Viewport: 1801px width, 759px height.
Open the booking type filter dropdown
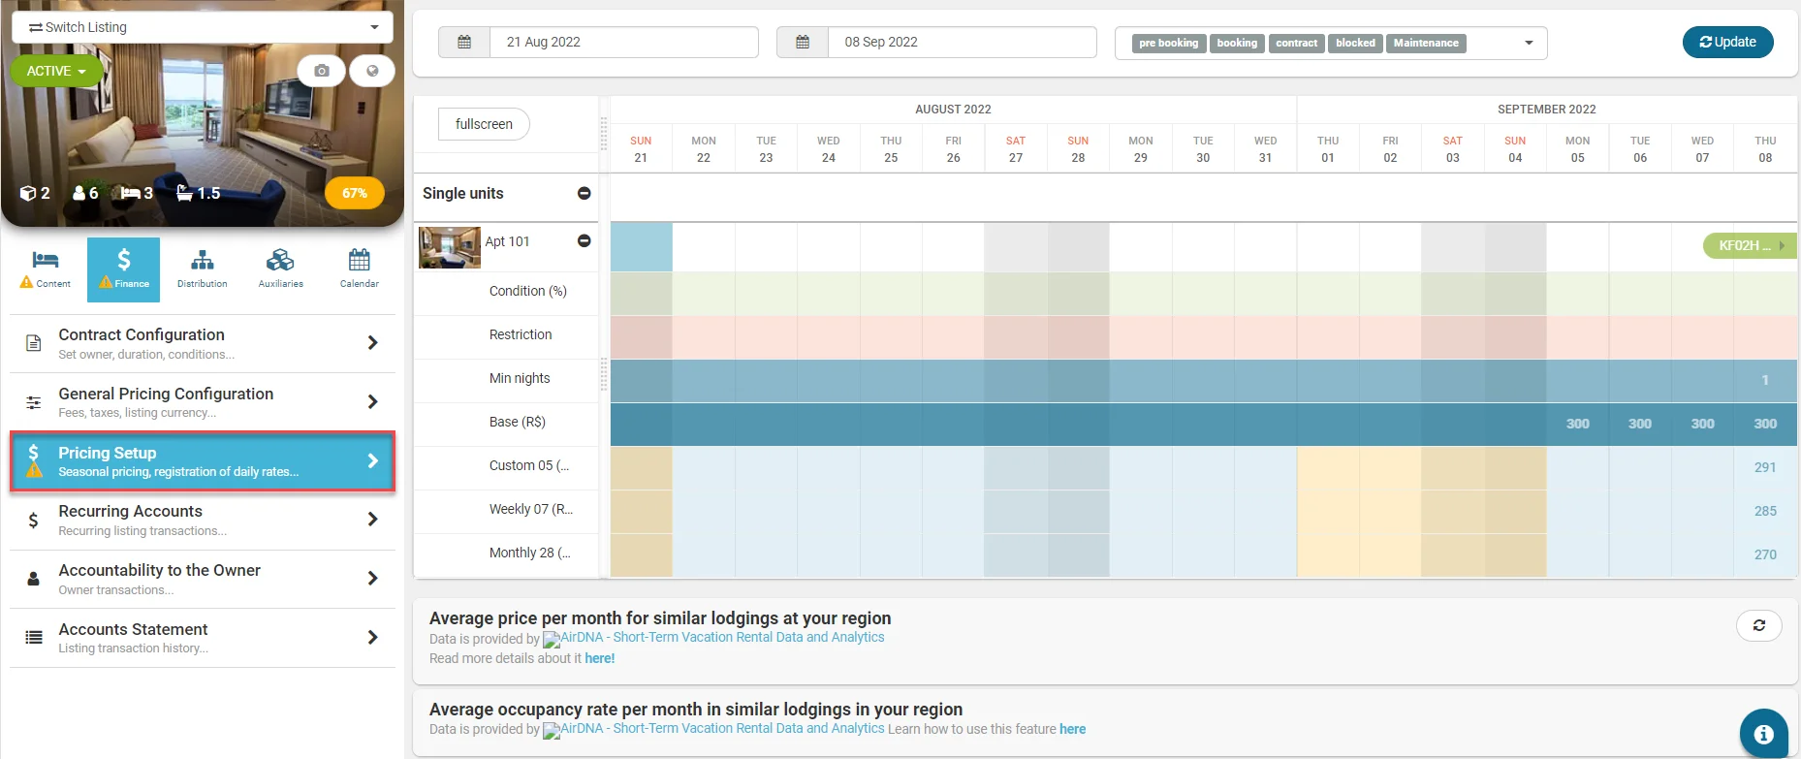(x=1331, y=43)
